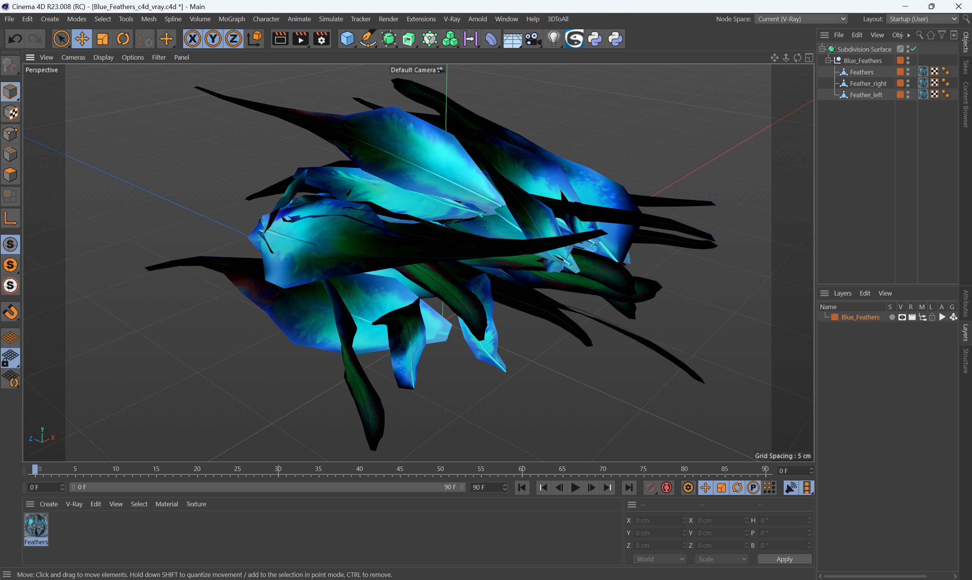Image resolution: width=972 pixels, height=580 pixels.
Task: Open Edit Render Settings icon
Action: point(322,39)
